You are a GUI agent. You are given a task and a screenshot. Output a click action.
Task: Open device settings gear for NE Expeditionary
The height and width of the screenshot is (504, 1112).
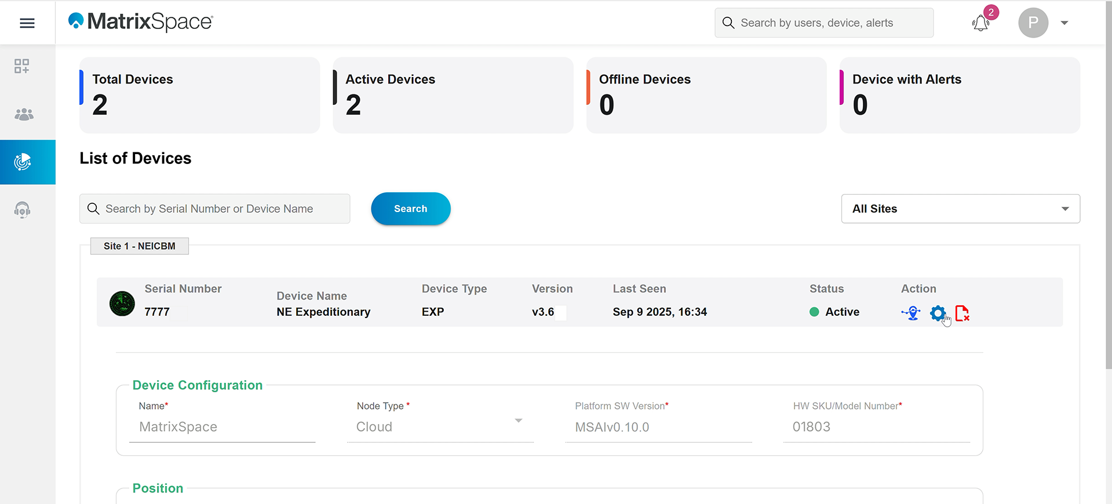point(938,313)
